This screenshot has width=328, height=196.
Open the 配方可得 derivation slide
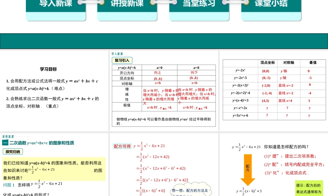coord(164,165)
